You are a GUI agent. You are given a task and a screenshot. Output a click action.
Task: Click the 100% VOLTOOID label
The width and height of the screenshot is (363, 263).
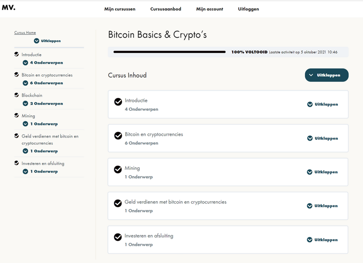[250, 52]
